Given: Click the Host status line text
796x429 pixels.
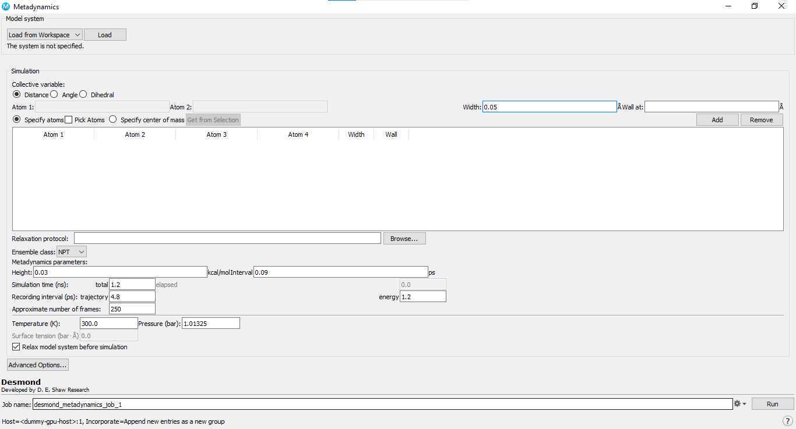Looking at the screenshot, I should click(x=113, y=421).
